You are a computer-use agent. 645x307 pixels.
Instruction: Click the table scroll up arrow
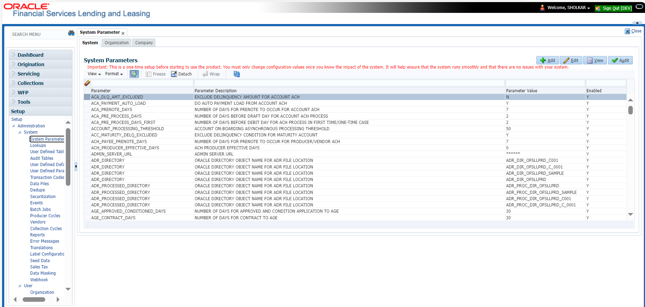pyautogui.click(x=630, y=100)
